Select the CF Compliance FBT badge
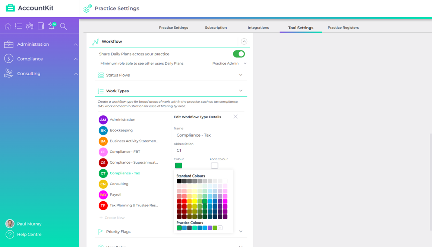Viewport: 432px width, 247px height. pos(103,152)
